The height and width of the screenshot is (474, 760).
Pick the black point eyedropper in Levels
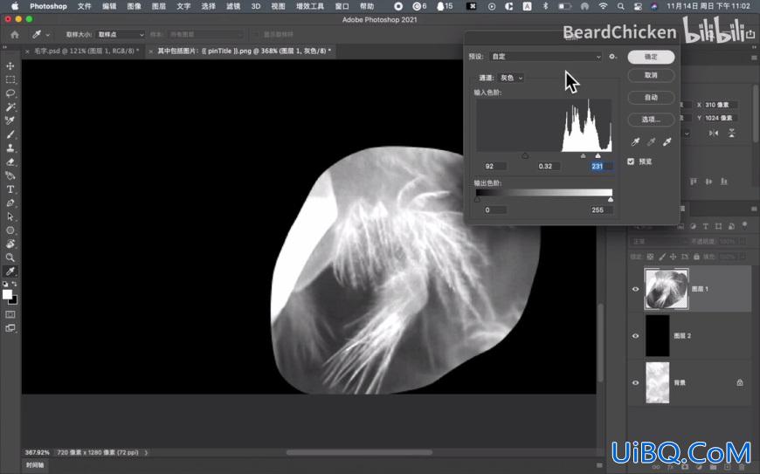635,141
